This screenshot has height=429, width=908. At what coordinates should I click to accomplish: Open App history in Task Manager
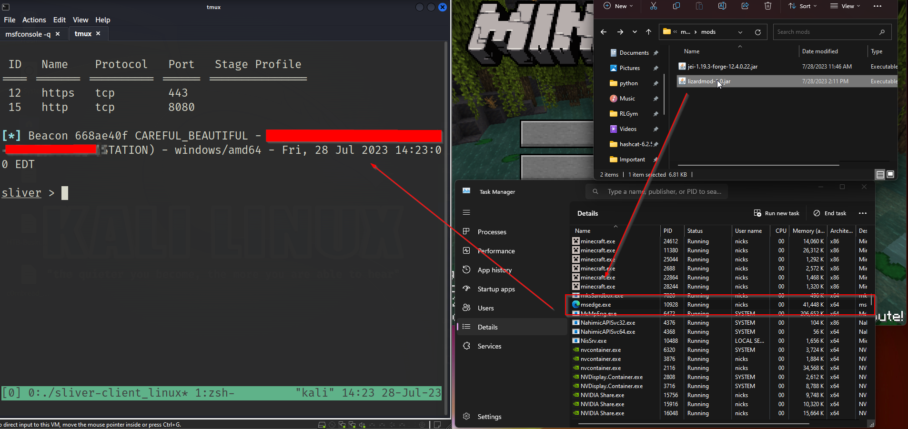494,269
